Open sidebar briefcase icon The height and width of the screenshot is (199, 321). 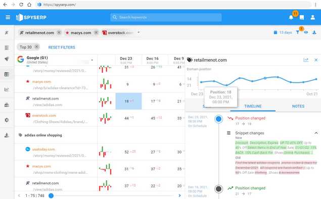(7, 105)
